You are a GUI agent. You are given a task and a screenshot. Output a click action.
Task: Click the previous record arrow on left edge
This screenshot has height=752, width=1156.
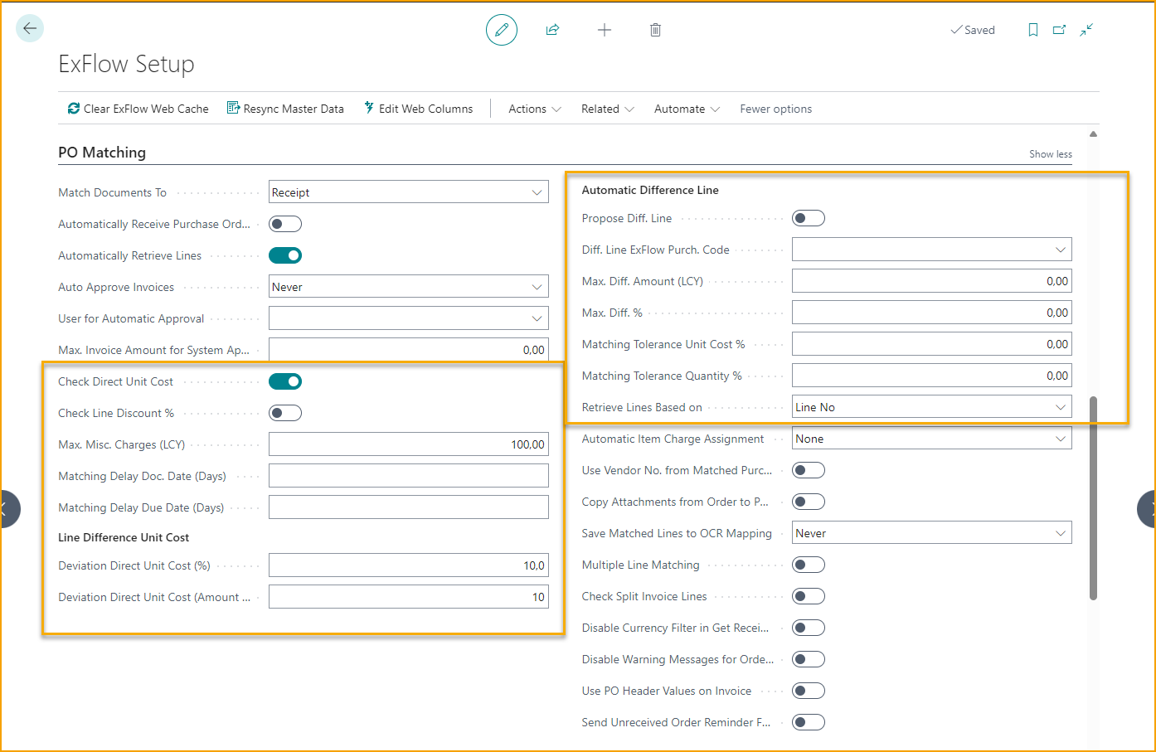(x=8, y=509)
